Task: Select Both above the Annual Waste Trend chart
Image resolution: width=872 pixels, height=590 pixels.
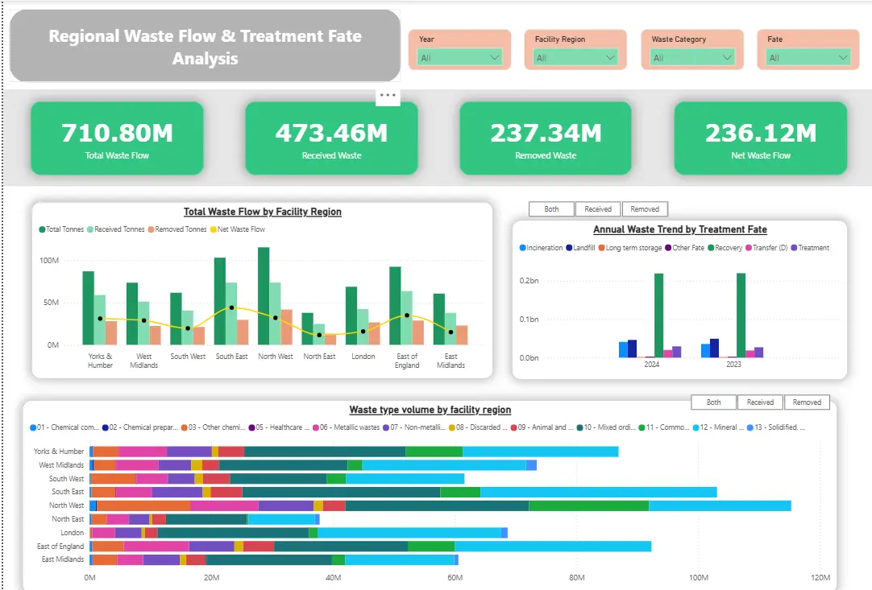Action: pyautogui.click(x=552, y=209)
